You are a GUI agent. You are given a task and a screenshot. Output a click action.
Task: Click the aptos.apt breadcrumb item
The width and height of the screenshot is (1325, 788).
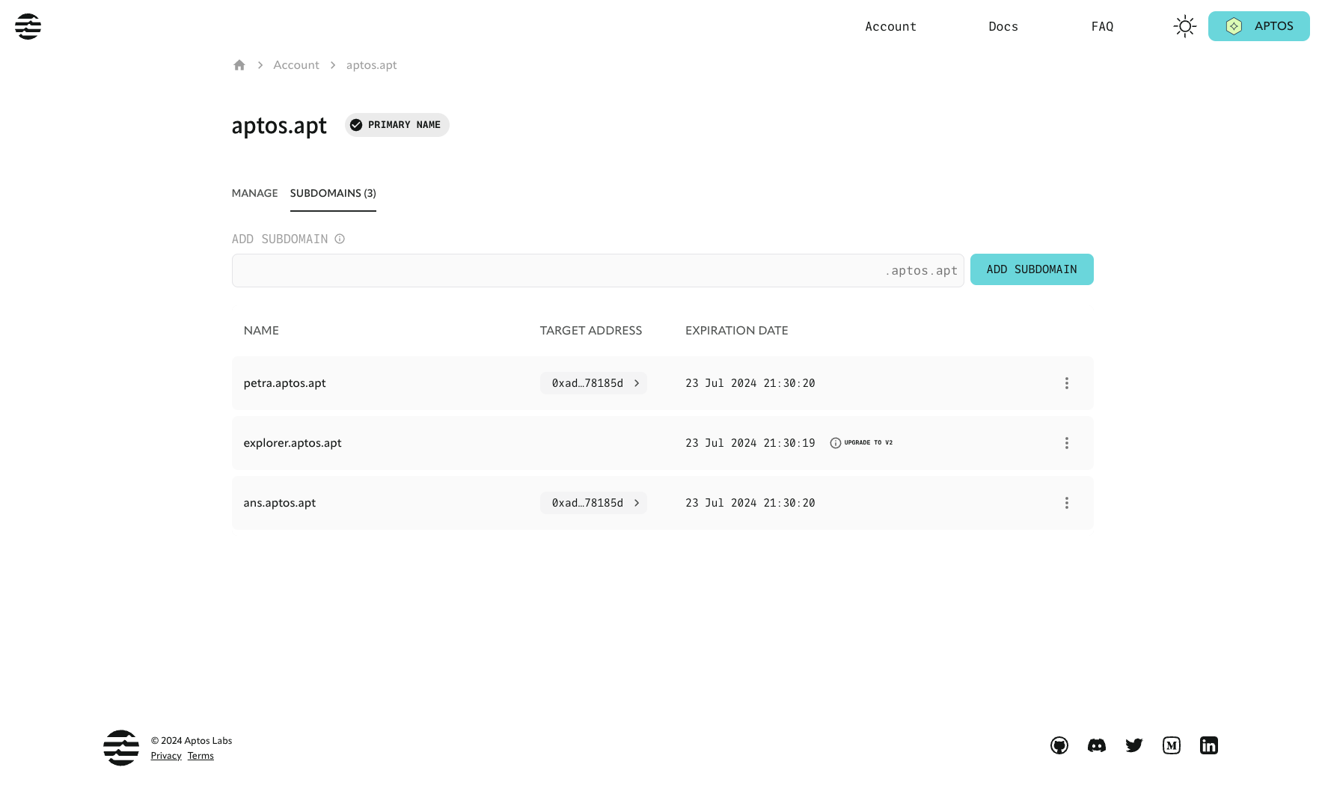coord(372,65)
